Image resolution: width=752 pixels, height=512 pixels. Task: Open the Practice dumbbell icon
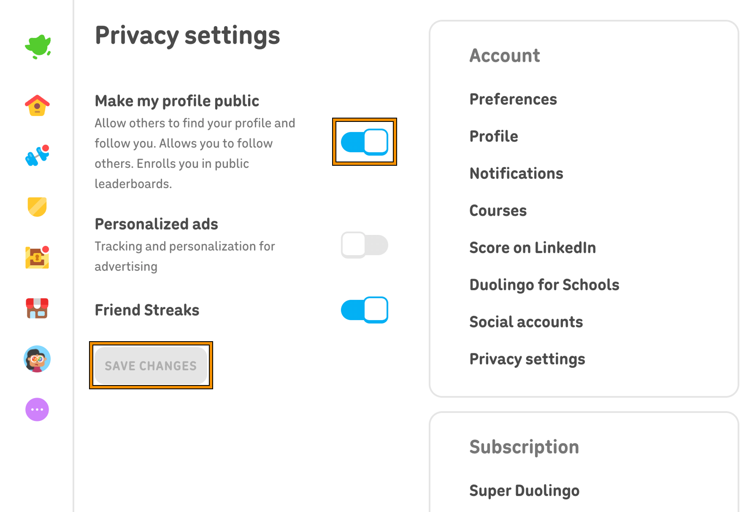point(37,156)
